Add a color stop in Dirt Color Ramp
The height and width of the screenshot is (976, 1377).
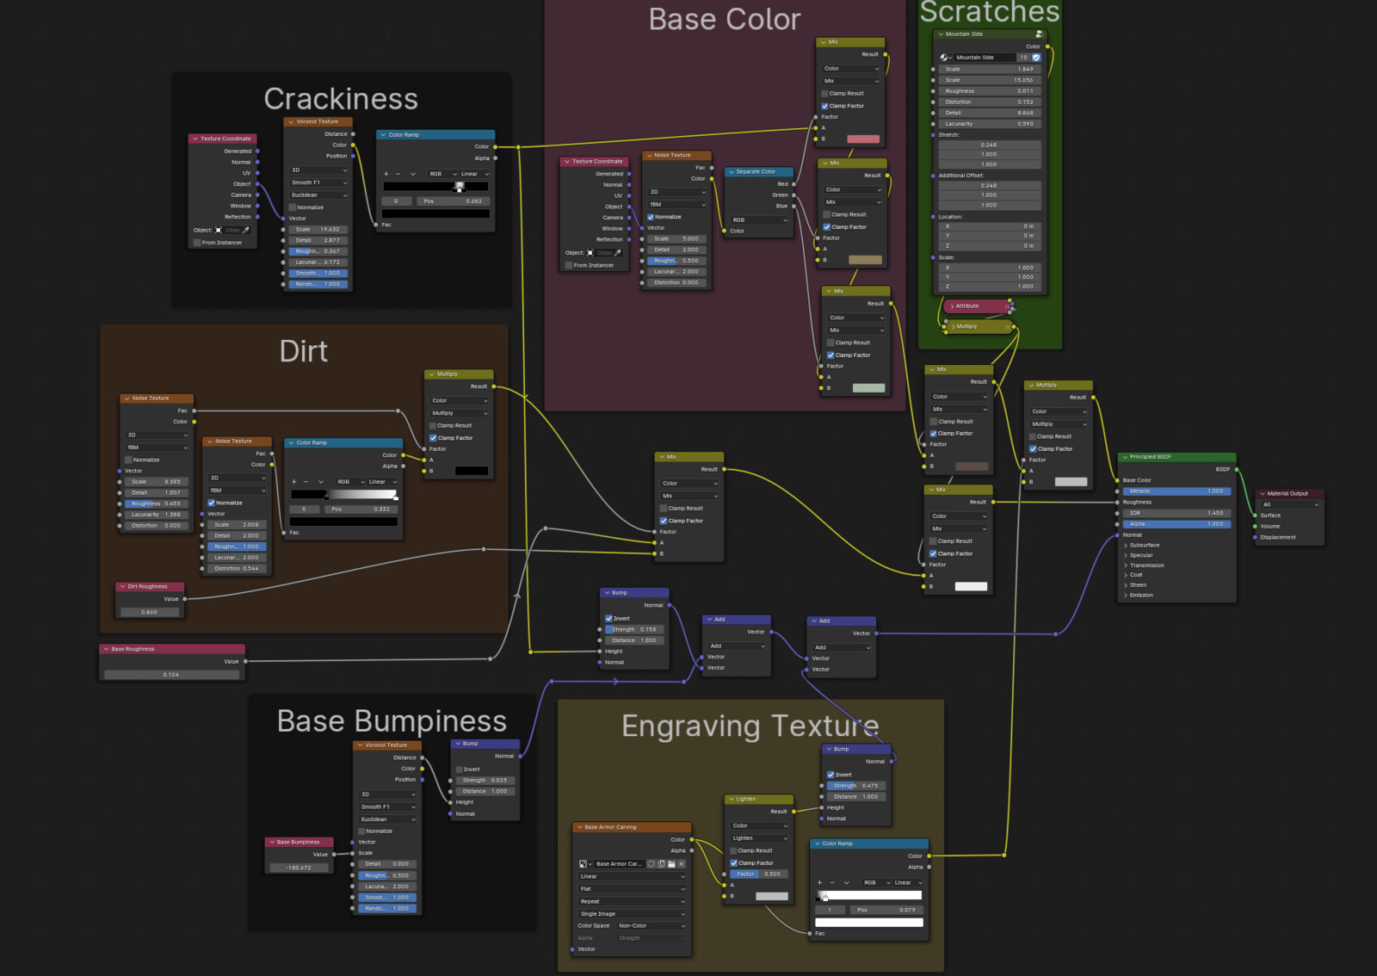294,482
